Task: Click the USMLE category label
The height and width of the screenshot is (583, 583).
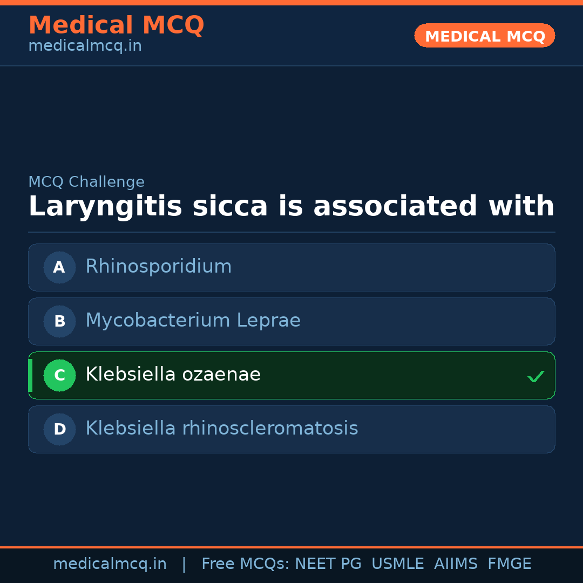Action: [398, 564]
